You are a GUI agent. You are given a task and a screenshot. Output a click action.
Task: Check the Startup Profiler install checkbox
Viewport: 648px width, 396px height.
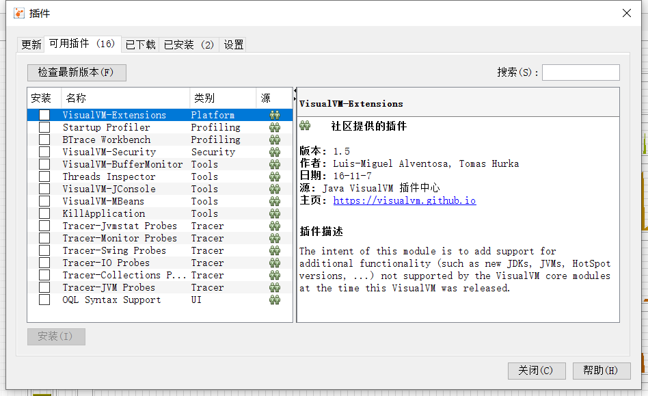click(44, 127)
